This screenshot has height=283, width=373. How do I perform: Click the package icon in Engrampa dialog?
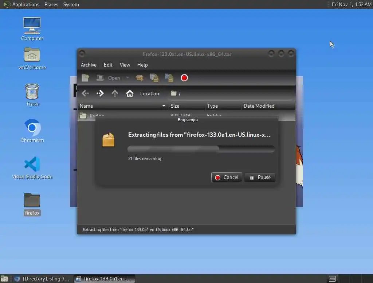point(108,139)
